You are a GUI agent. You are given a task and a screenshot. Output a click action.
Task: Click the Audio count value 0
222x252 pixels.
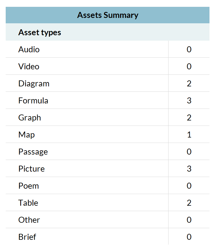pos(189,49)
